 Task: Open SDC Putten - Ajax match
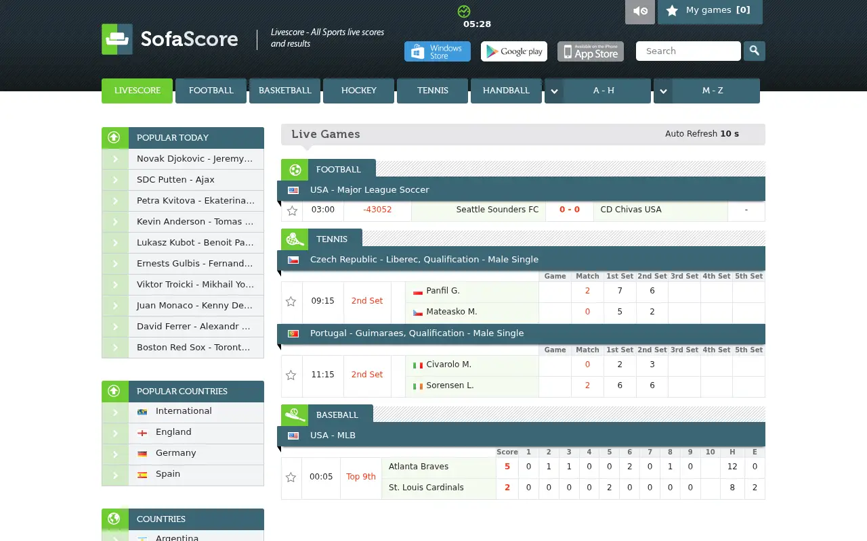pyautogui.click(x=175, y=180)
